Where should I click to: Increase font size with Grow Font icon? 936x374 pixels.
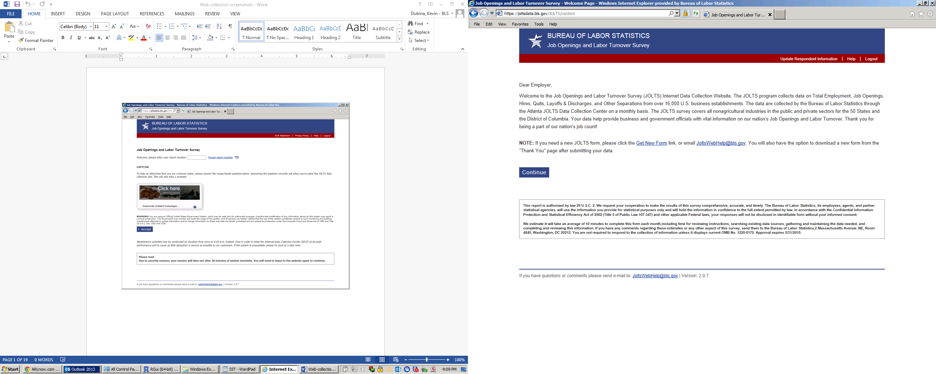click(x=114, y=26)
